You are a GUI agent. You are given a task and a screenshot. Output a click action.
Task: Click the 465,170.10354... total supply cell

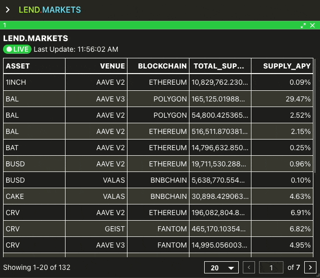(220, 229)
